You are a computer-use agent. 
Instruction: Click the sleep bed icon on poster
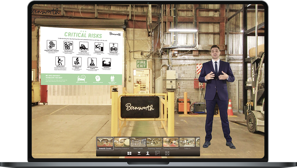[81, 78]
